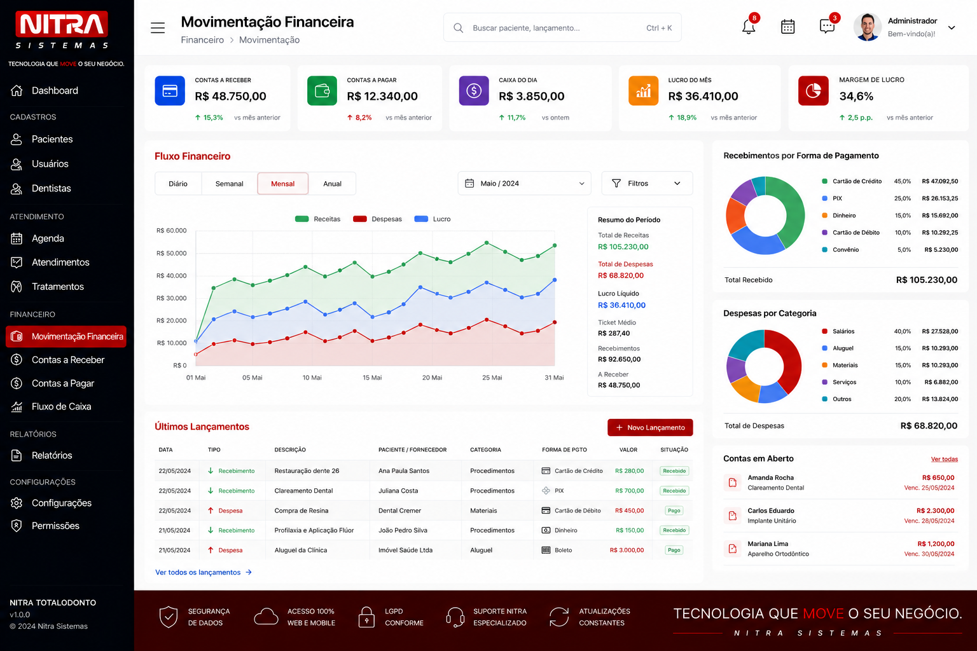Expand the Filtros dropdown
Viewport: 977px width, 651px height.
tap(647, 183)
